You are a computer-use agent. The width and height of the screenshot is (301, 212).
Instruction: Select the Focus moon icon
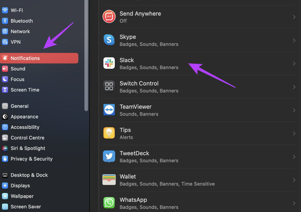coord(5,79)
